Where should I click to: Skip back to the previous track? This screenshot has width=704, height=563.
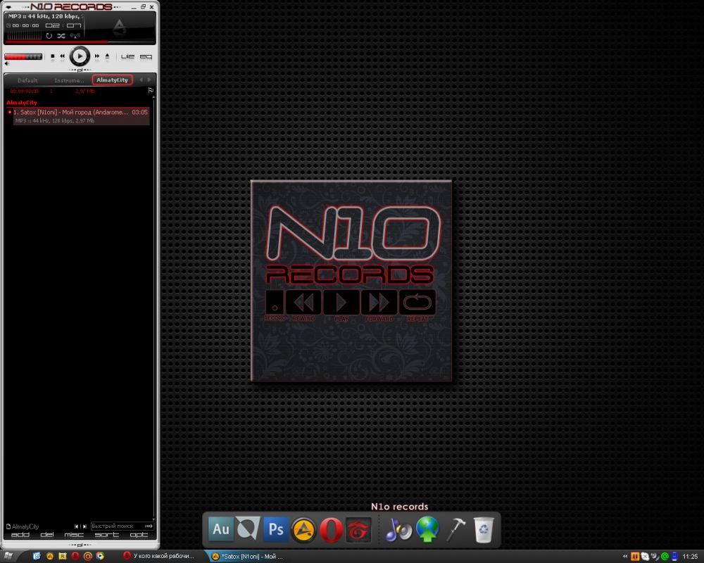pyautogui.click(x=63, y=56)
